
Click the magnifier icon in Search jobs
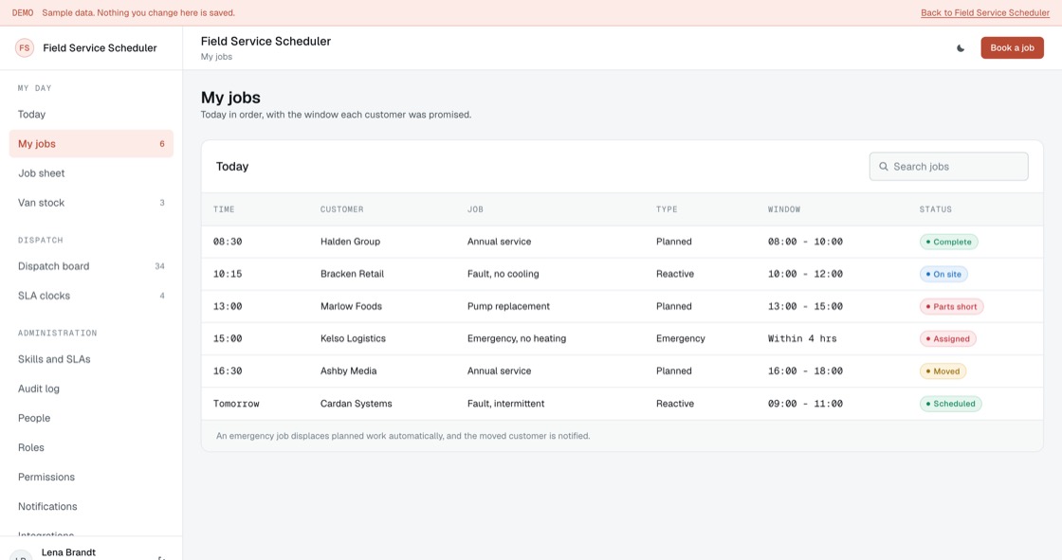point(883,167)
